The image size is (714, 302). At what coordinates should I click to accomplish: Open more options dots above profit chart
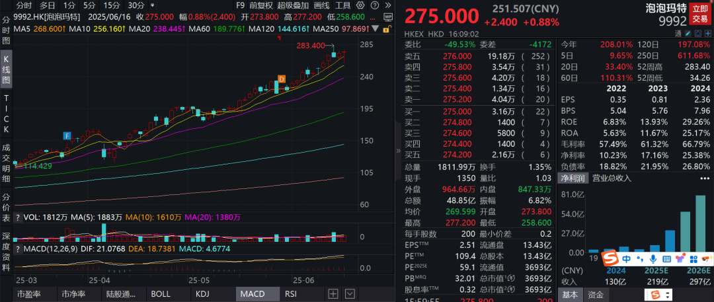(x=705, y=178)
